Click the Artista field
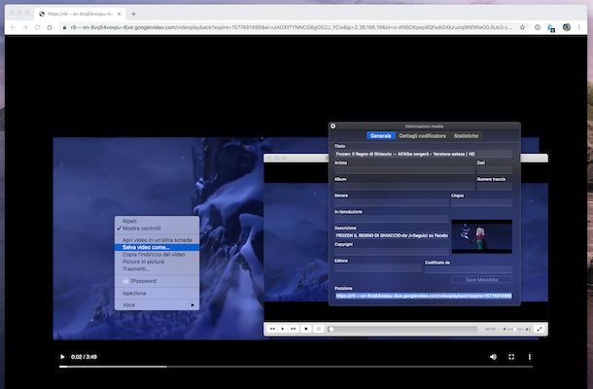Viewport: 593px width, 389px height. [404, 170]
